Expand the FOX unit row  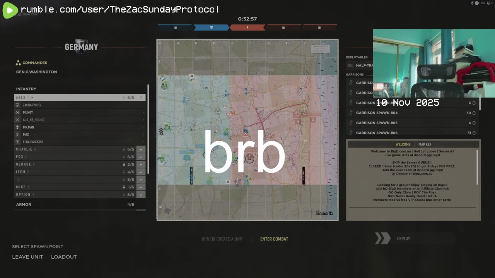(75, 157)
